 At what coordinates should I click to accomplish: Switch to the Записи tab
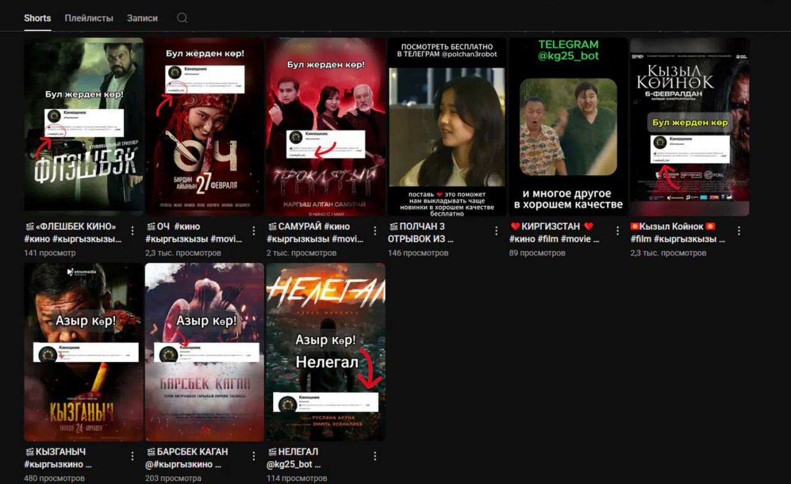[x=142, y=18]
